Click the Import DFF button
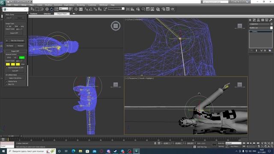 [14, 33]
